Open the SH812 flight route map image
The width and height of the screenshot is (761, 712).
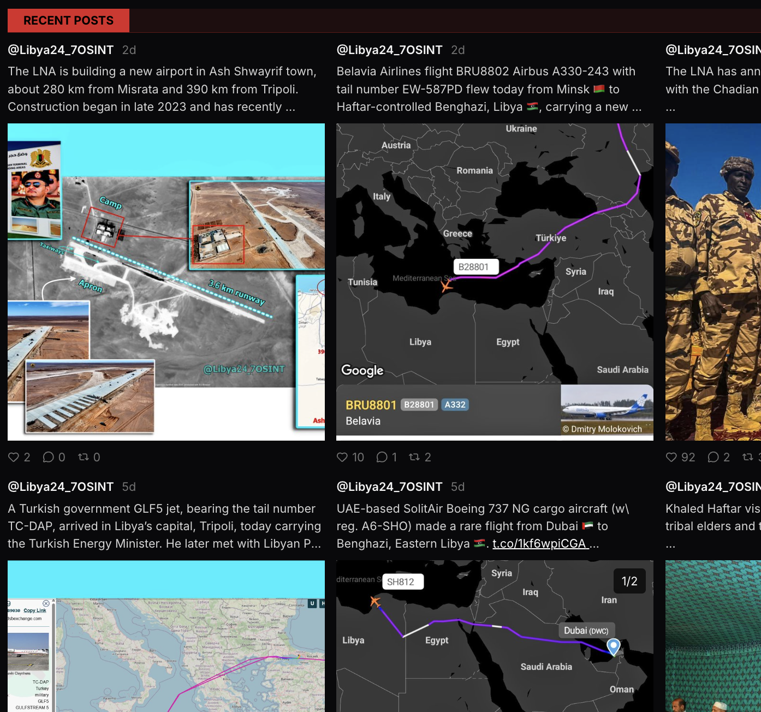click(494, 636)
